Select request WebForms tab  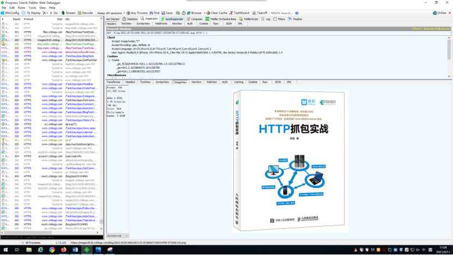[161, 23]
